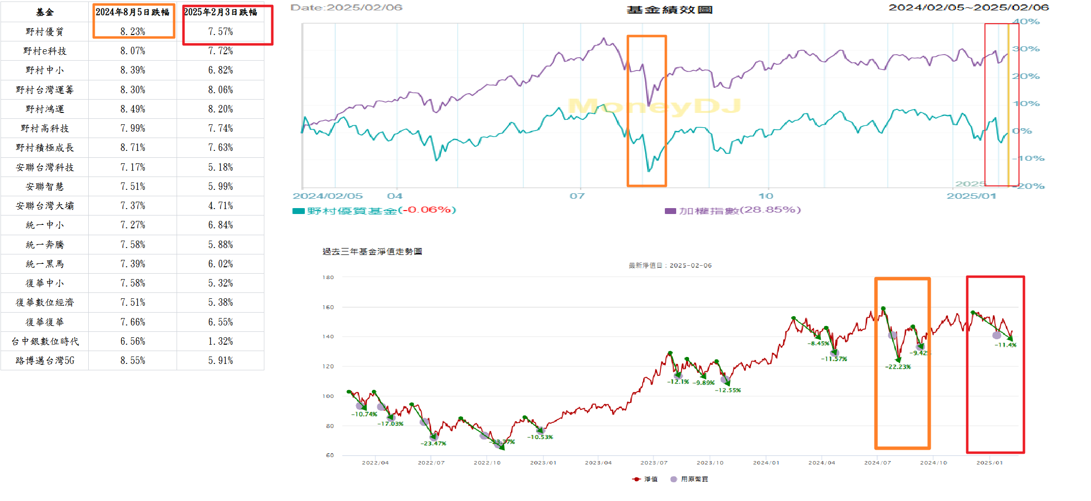Click the 復華中小 fund name cell
1091x501 pixels.
tap(44, 283)
